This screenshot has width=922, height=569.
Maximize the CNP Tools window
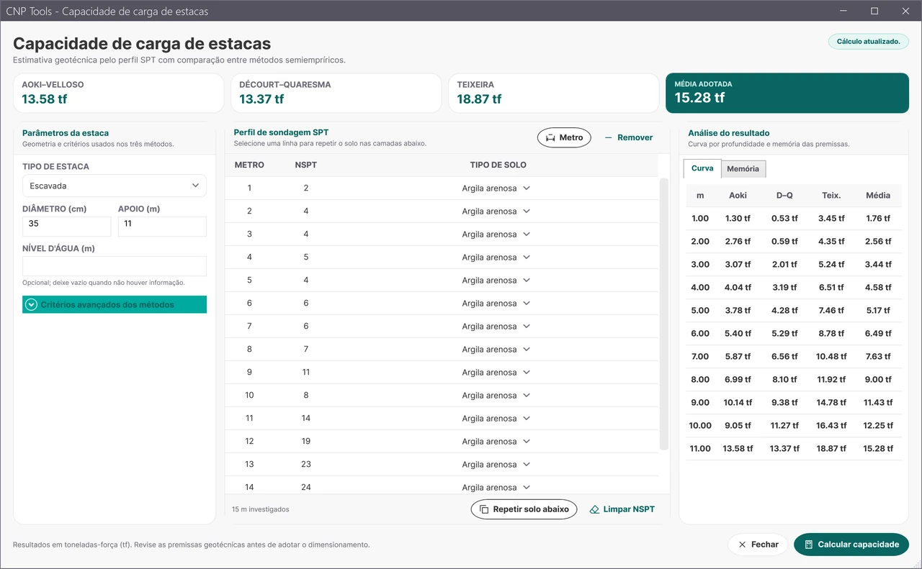874,11
